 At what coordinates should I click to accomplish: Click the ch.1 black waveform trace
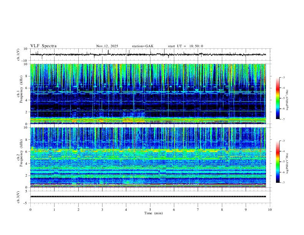(x=148, y=55)
